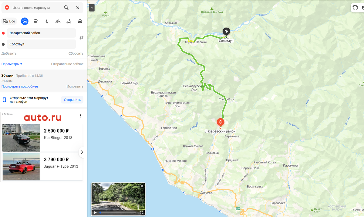Screen dimensions: 364x217
Task: Click the 'Солохаул' destination input field
Action: 41,44
